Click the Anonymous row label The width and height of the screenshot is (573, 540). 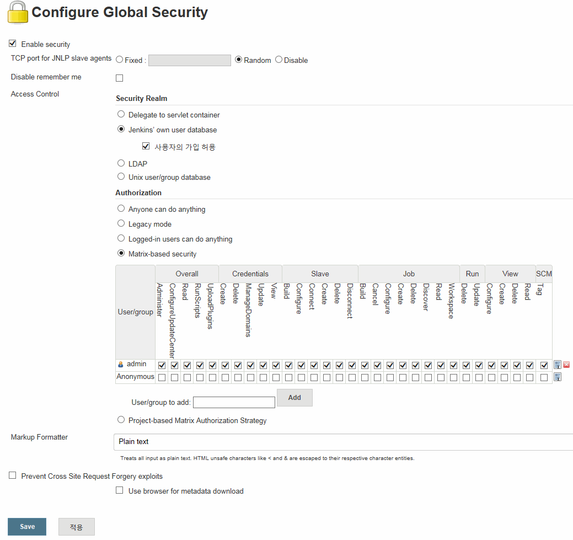click(x=135, y=377)
